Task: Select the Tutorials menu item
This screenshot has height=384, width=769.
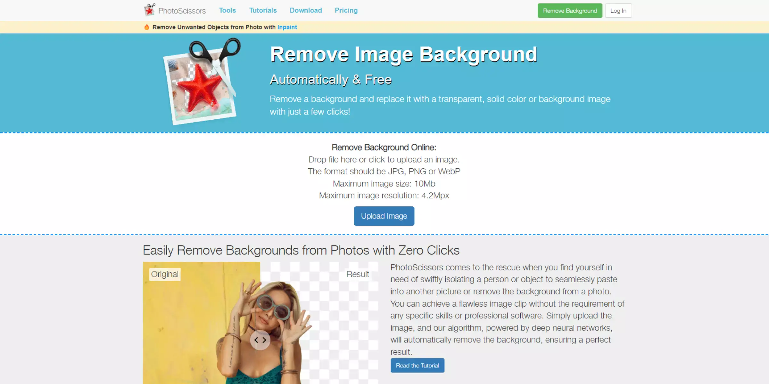Action: tap(262, 10)
